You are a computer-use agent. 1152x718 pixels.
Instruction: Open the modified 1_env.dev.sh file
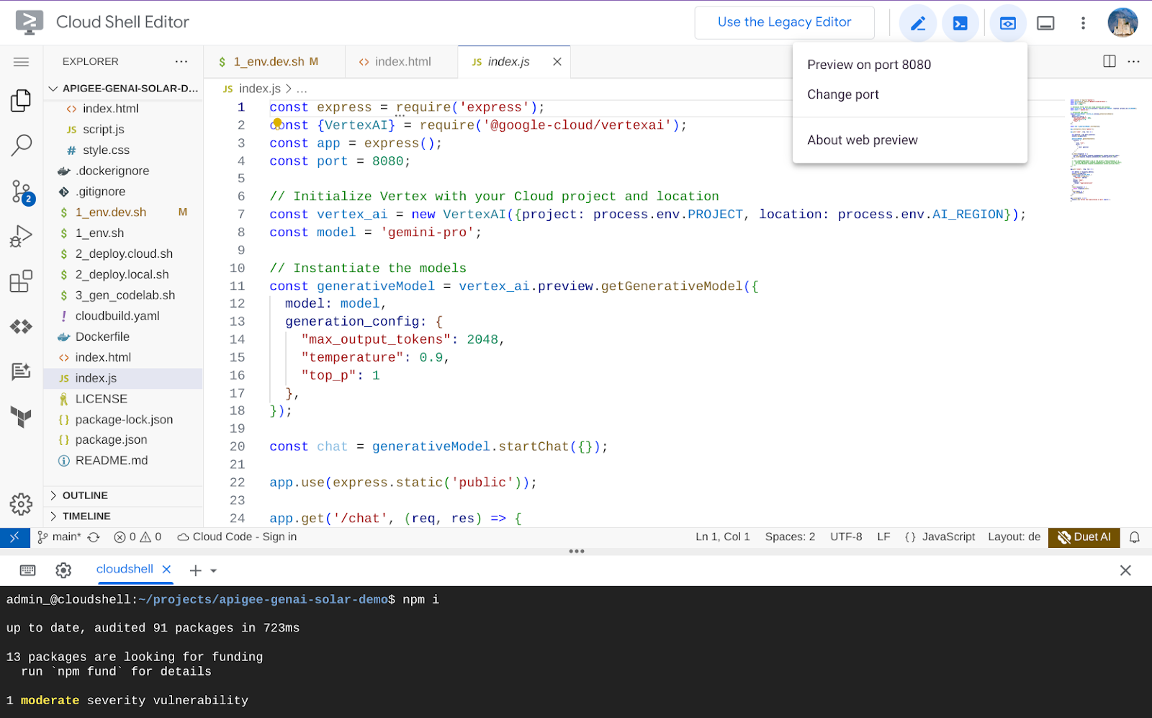click(123, 212)
